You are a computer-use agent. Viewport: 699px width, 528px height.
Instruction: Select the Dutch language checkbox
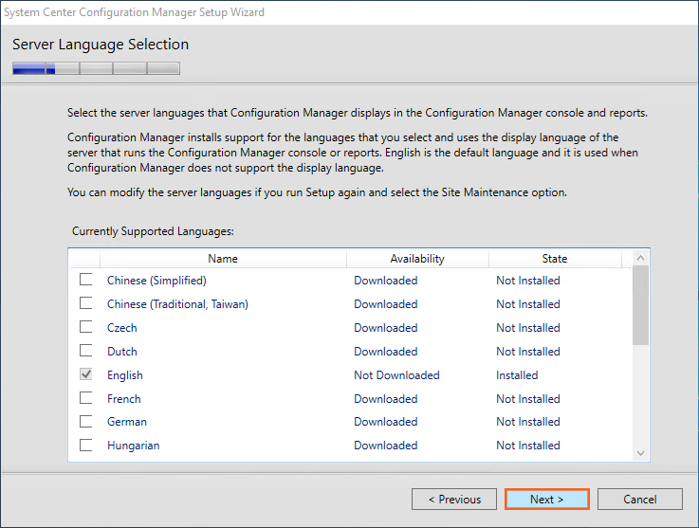point(86,351)
